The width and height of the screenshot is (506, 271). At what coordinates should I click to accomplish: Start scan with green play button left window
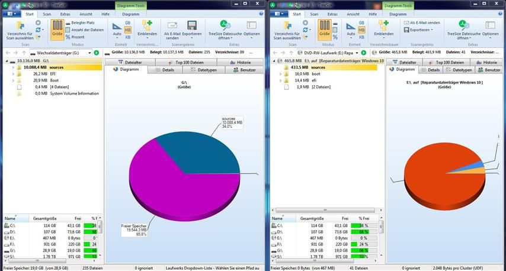97,53
